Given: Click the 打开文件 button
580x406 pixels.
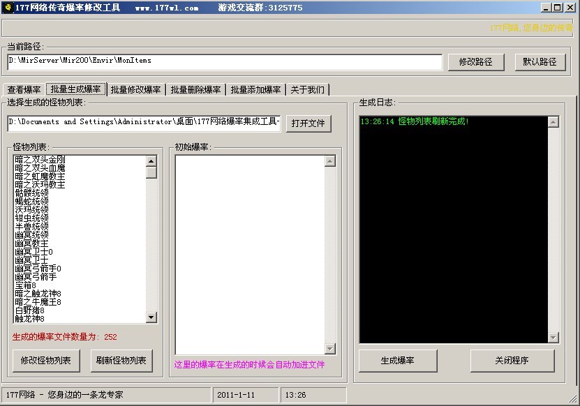Looking at the screenshot, I should pos(308,123).
